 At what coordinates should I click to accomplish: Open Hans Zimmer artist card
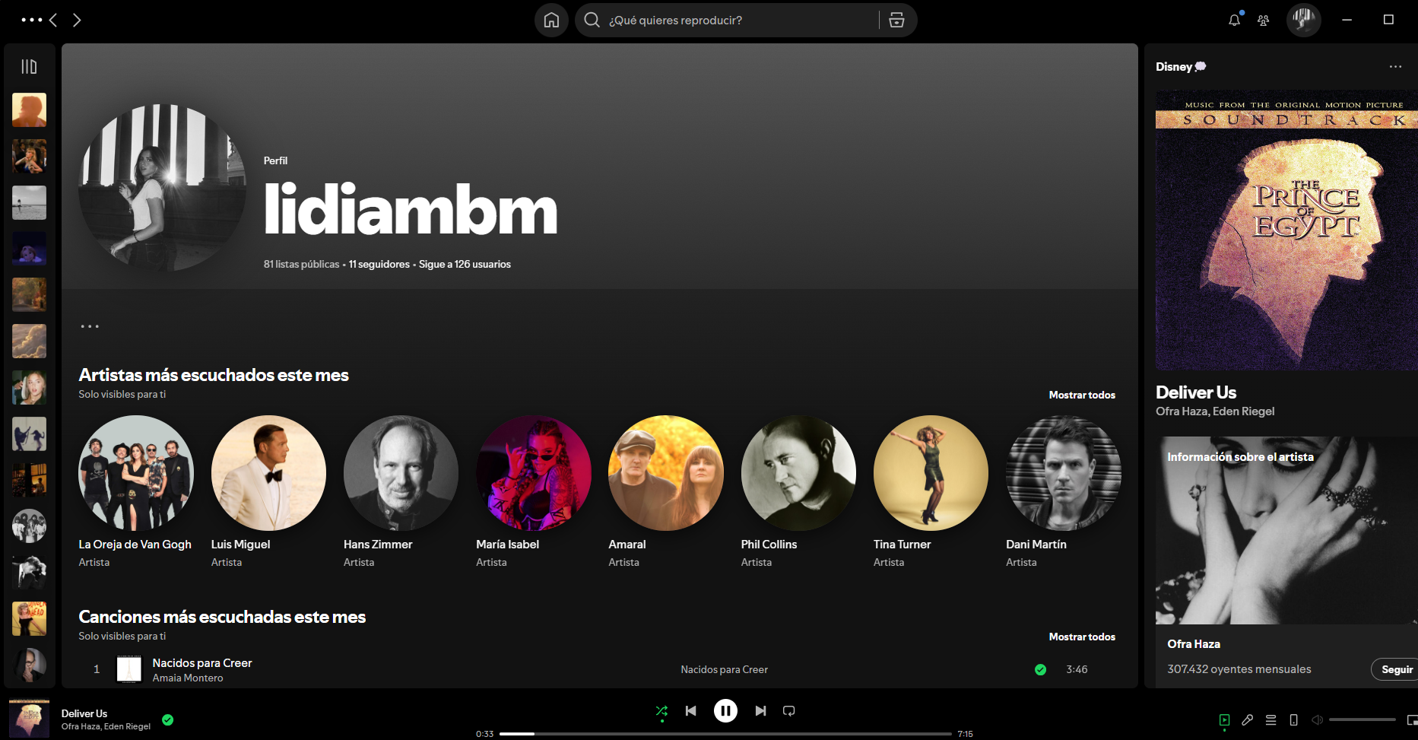click(x=401, y=492)
